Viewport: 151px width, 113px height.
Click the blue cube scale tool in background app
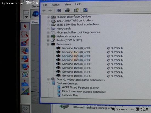click(25, 67)
